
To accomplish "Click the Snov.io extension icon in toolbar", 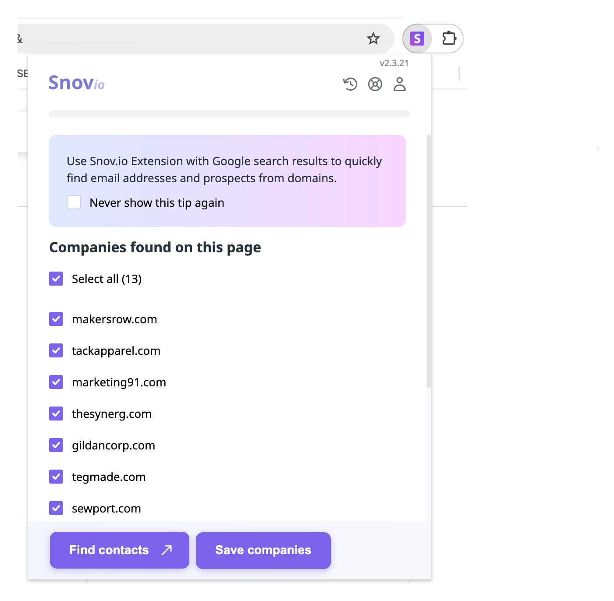I will pos(417,39).
